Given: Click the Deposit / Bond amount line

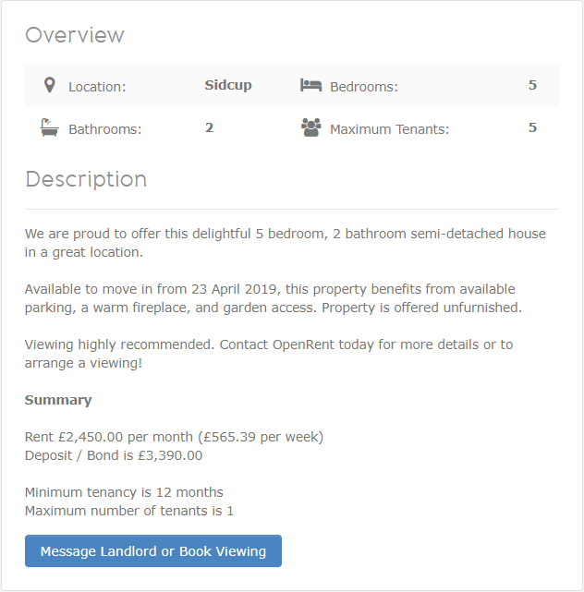Looking at the screenshot, I should pyautogui.click(x=114, y=455).
